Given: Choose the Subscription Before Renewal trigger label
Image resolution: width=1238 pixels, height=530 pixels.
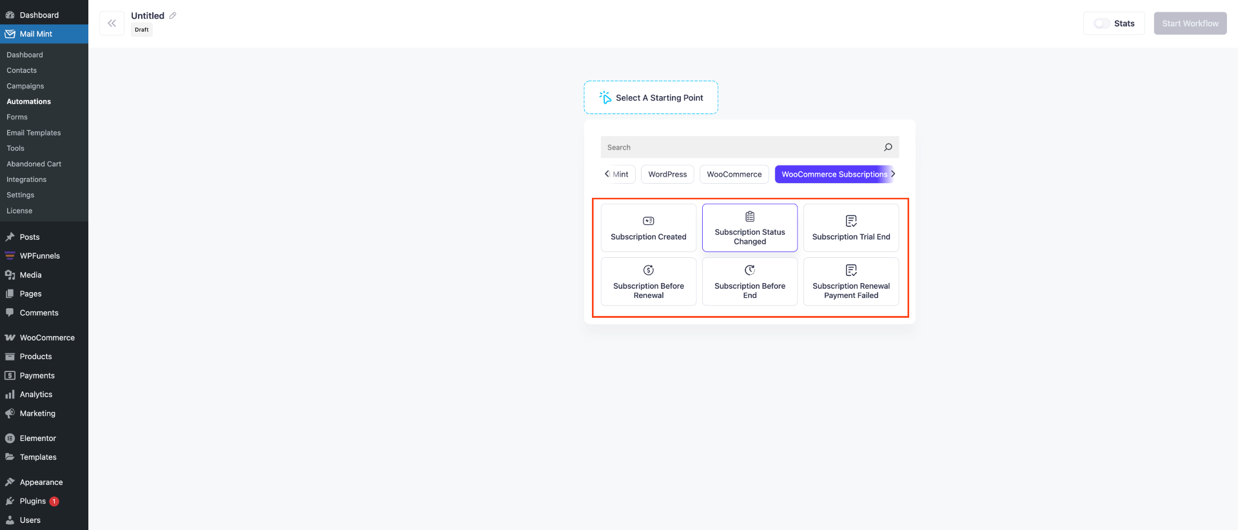Looking at the screenshot, I should pyautogui.click(x=649, y=291).
